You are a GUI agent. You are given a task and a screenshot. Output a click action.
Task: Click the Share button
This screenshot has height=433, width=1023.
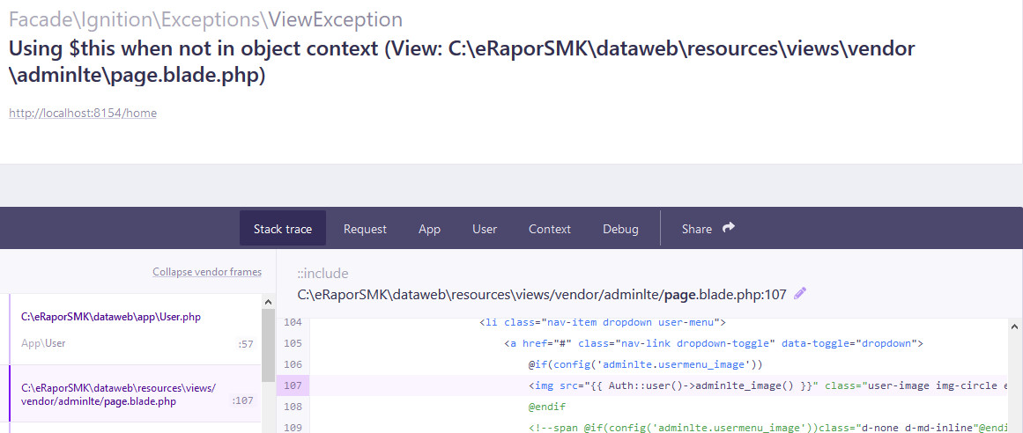pyautogui.click(x=708, y=229)
